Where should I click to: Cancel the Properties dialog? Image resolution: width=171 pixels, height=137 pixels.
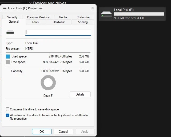tap(63, 132)
